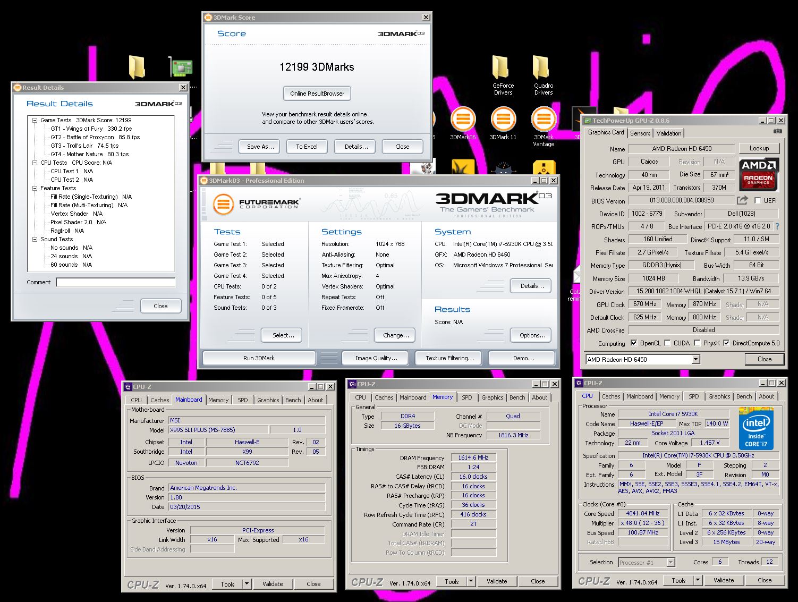Click Validate in the CPU-Z Memory window
The image size is (798, 602).
point(497,581)
